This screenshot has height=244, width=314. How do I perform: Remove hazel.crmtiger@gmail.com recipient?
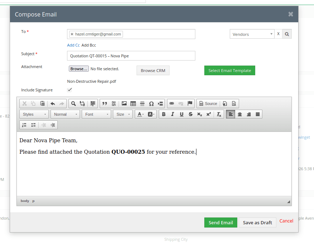(x=72, y=34)
